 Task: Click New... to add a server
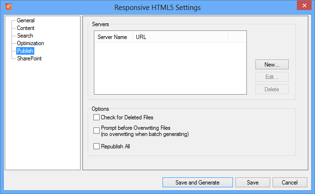(x=272, y=64)
